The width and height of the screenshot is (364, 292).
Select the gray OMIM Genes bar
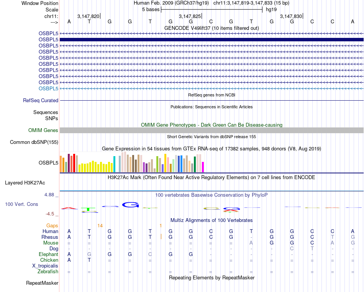(212, 131)
